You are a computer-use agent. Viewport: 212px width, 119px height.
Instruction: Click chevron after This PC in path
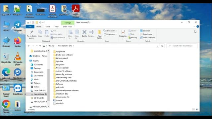pos(56,46)
